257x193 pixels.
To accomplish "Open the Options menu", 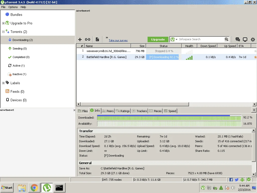I will (13, 7).
